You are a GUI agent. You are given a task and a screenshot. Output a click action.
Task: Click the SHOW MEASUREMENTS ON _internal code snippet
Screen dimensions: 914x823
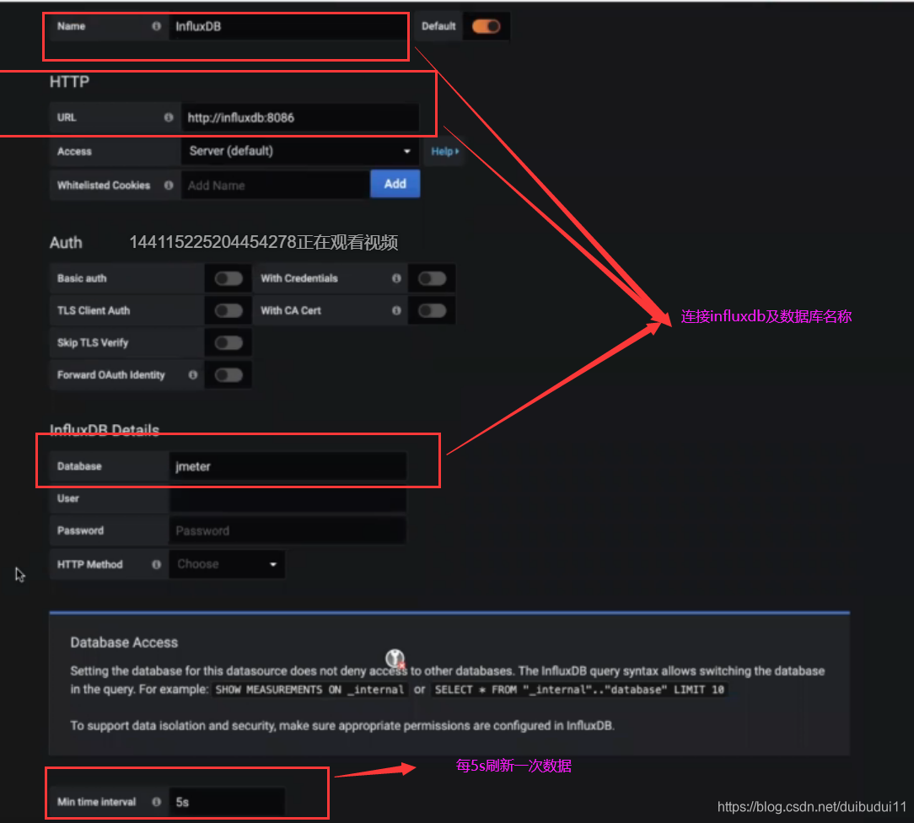click(x=309, y=690)
